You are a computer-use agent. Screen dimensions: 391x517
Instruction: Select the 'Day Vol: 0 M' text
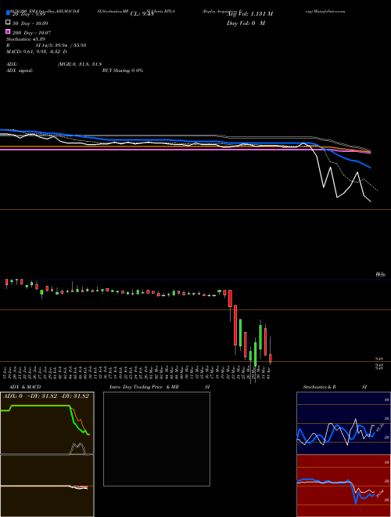click(x=246, y=23)
